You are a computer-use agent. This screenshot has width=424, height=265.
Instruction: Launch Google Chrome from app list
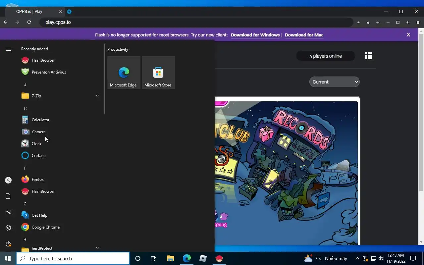coord(60,227)
